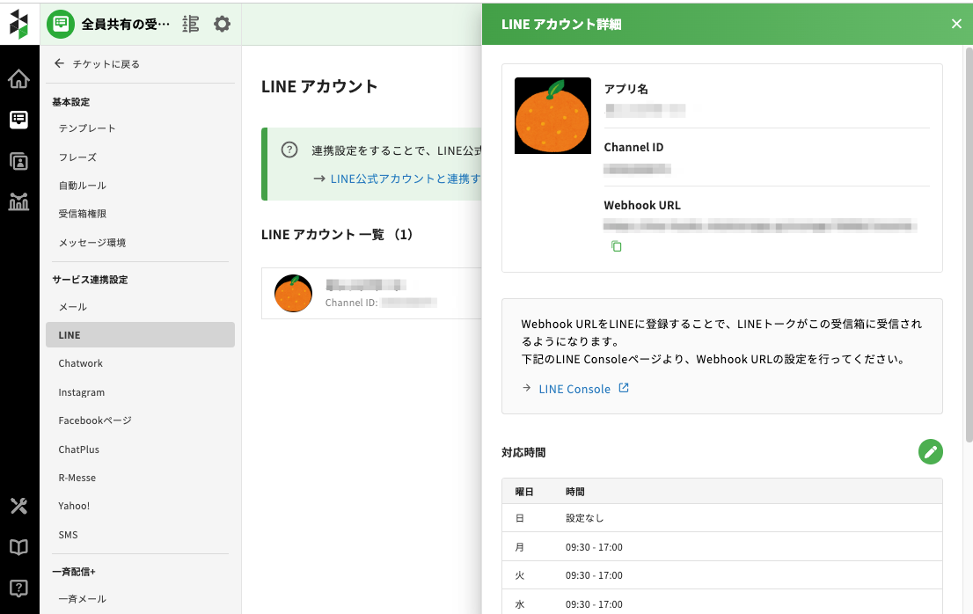This screenshot has width=973, height=614.
Task: Click the list layout icon in header
Action: point(191,24)
